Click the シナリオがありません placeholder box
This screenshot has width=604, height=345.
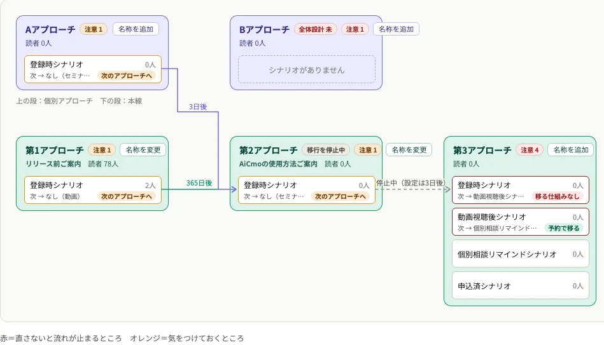coord(307,70)
